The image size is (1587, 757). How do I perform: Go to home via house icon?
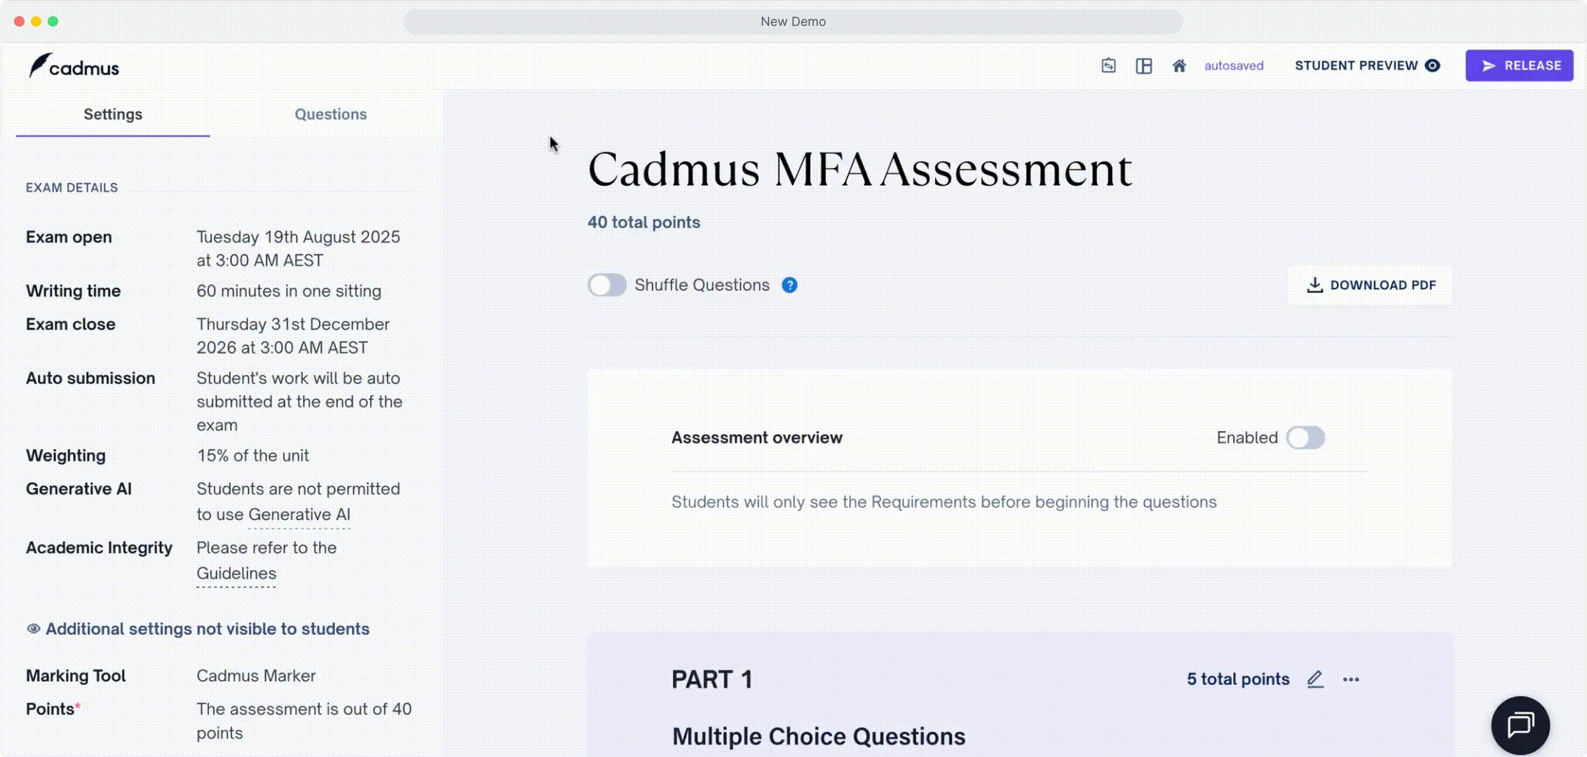tap(1179, 66)
